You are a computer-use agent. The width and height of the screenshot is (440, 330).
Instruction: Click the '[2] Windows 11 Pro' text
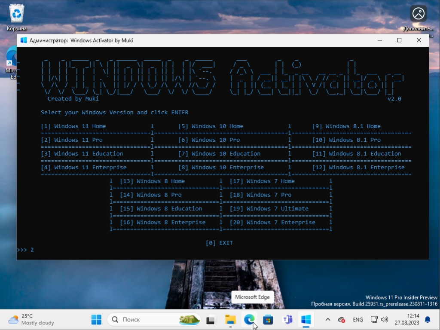pyautogui.click(x=72, y=140)
